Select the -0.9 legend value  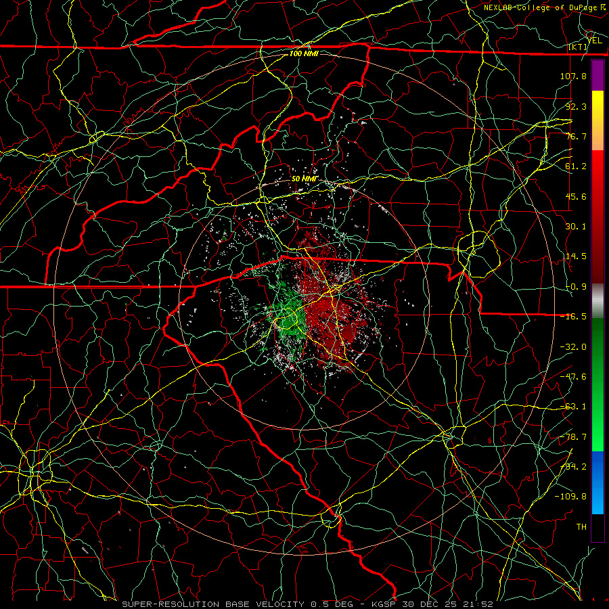576,287
